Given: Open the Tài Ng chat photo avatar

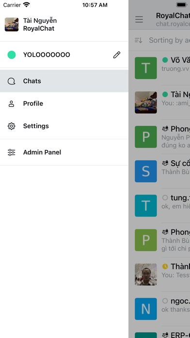Looking at the screenshot, I should tap(146, 102).
